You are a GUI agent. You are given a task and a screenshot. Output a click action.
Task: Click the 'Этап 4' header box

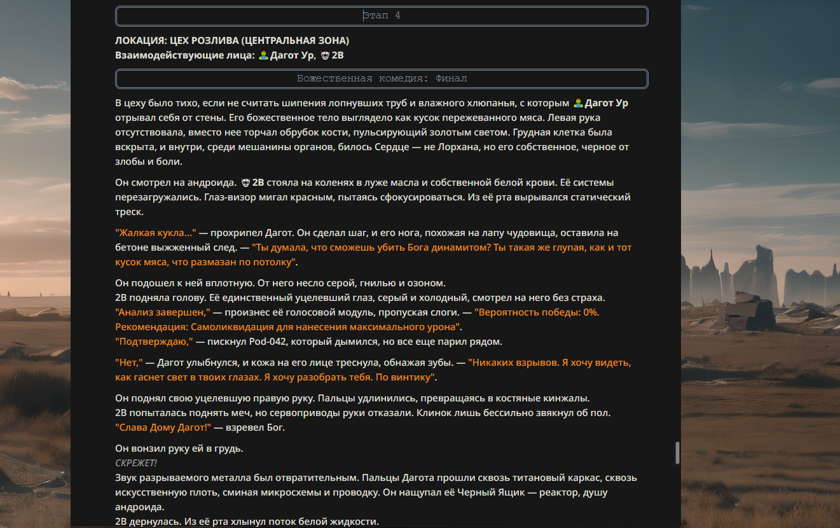tap(382, 16)
